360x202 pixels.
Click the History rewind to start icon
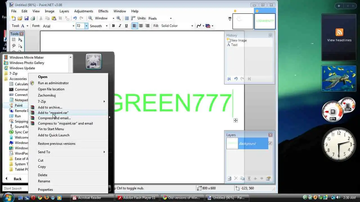(x=229, y=79)
